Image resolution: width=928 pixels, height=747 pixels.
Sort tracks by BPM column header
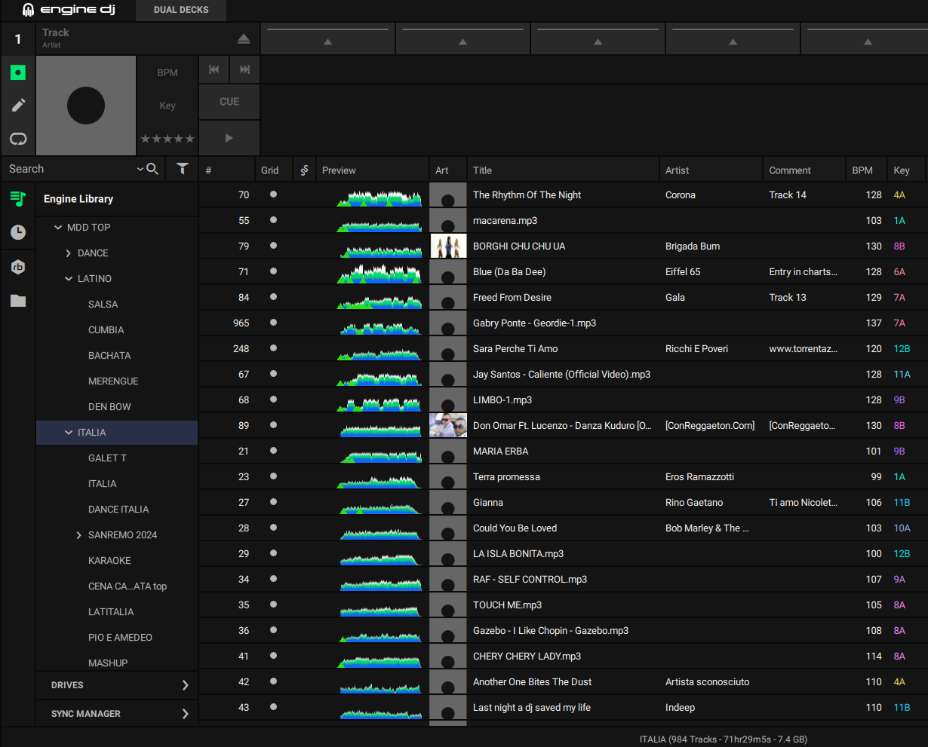pos(862,170)
